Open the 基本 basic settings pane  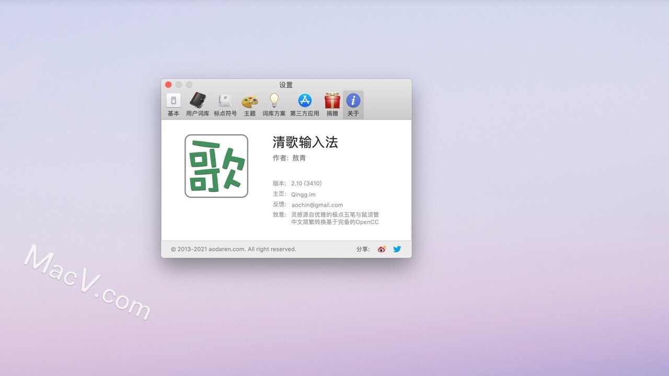coord(172,104)
